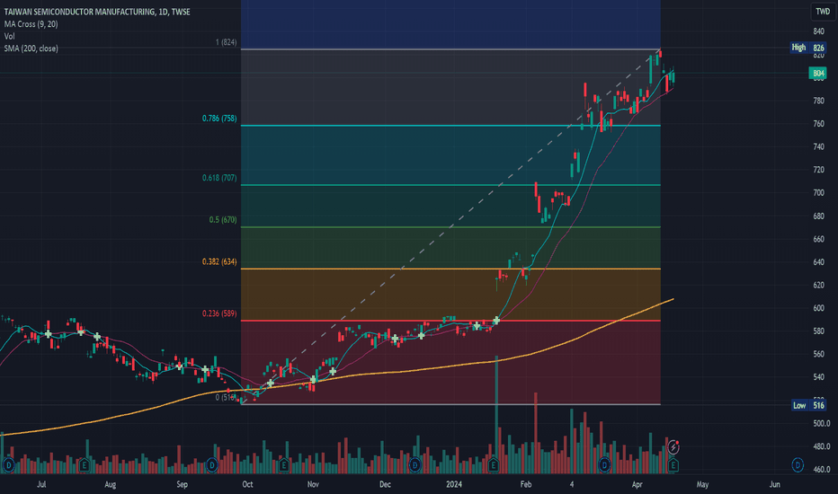Image resolution: width=838 pixels, height=494 pixels.
Task: Click the 780 price axis label
Action: point(818,101)
